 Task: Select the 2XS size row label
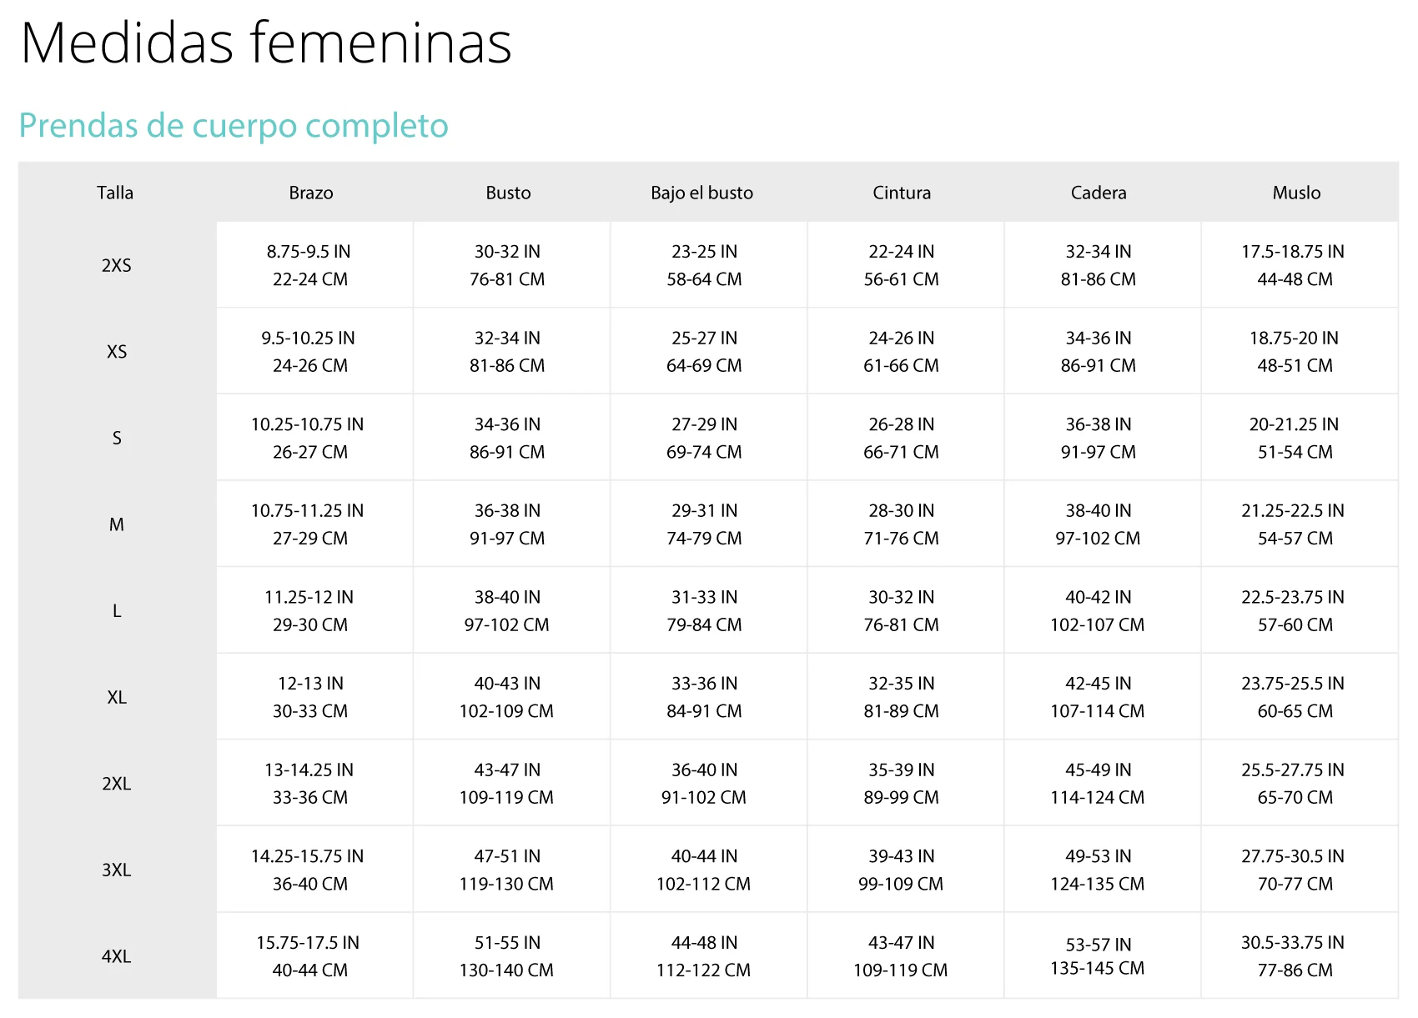(x=117, y=265)
